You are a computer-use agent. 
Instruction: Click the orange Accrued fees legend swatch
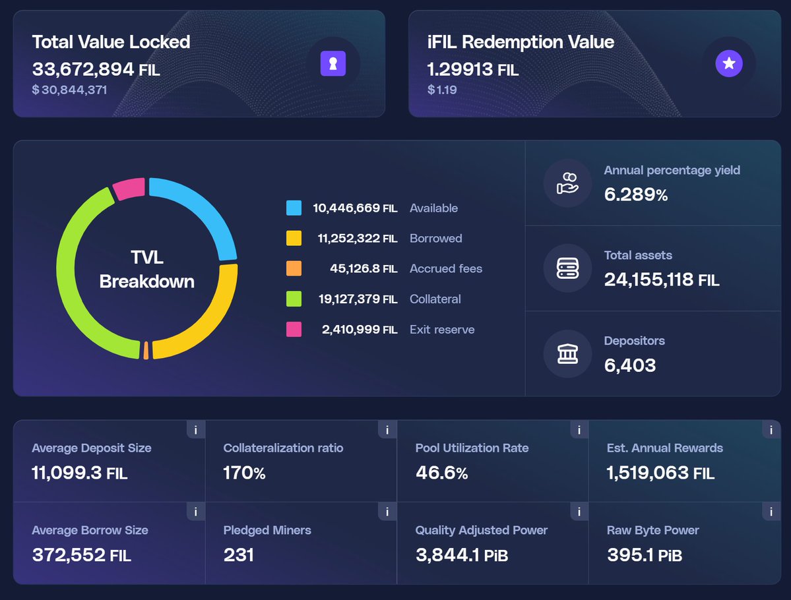(294, 269)
